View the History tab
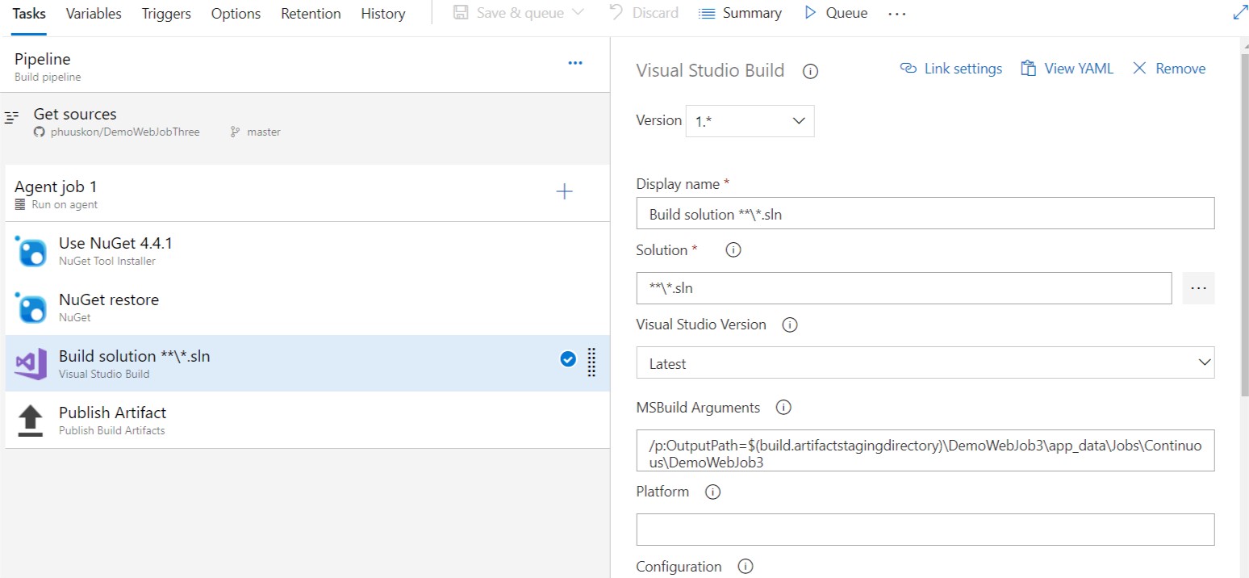Viewport: 1249px width, 578px height. click(383, 14)
